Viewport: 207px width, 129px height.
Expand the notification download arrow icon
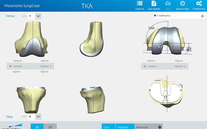click(x=202, y=16)
